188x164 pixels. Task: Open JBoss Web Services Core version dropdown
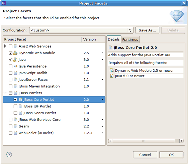click(x=102, y=120)
